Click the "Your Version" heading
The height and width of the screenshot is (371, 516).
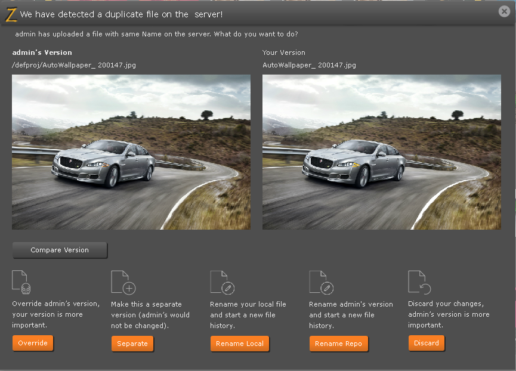284,52
